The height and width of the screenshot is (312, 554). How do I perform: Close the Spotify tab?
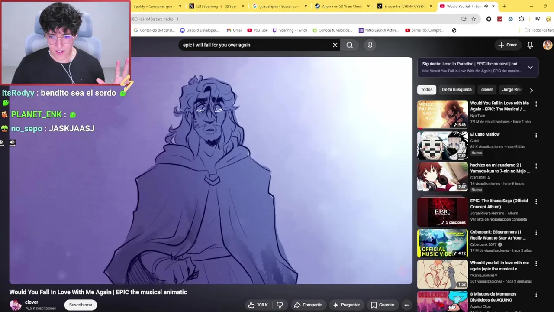(x=180, y=6)
